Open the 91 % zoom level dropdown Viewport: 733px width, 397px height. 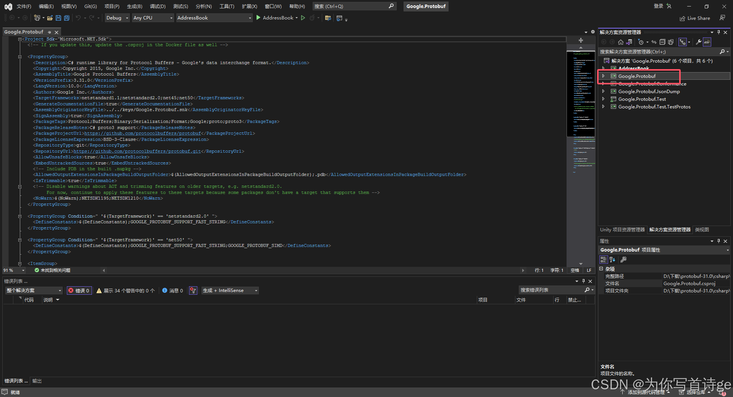click(14, 270)
